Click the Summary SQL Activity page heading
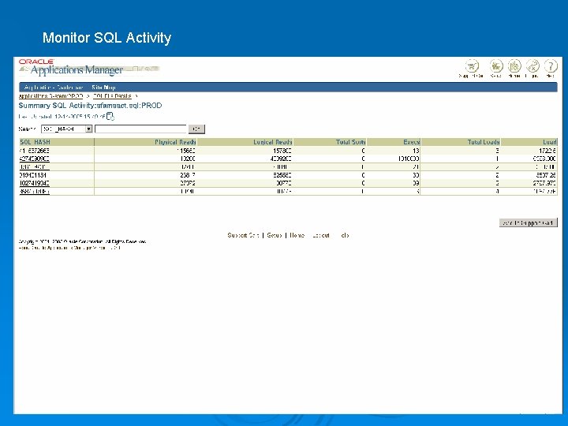 tap(90, 106)
